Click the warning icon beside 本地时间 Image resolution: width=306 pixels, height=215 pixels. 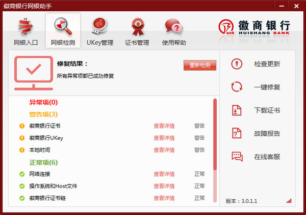[22, 150]
